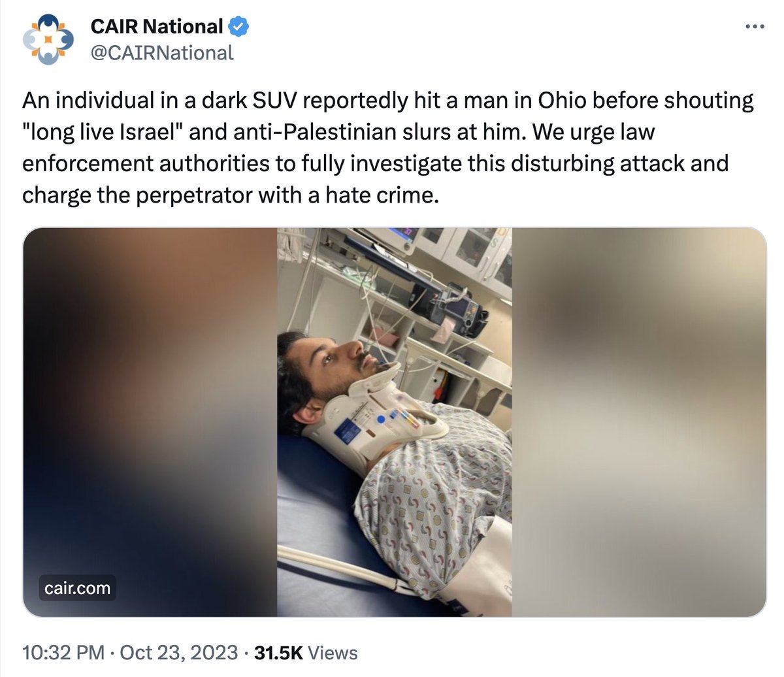Open the CAIR National display name link
This screenshot has width=784, height=677.
[156, 27]
